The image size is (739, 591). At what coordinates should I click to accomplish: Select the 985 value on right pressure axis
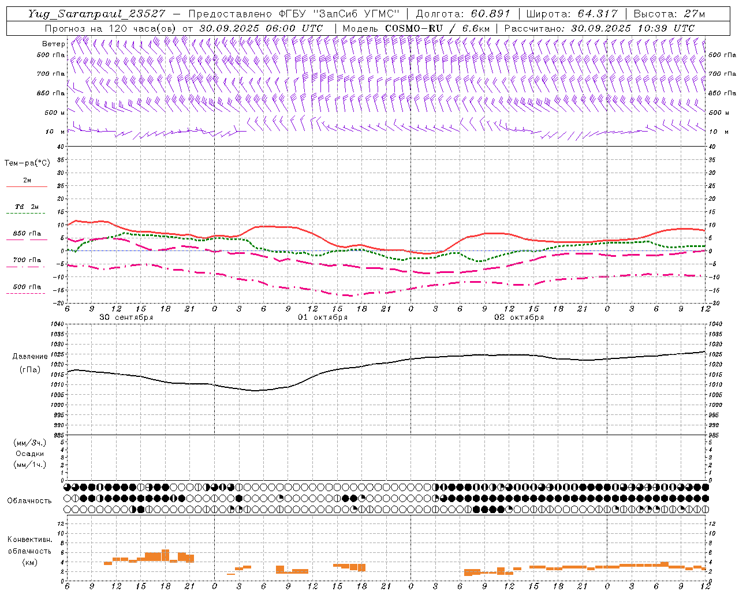(x=715, y=435)
